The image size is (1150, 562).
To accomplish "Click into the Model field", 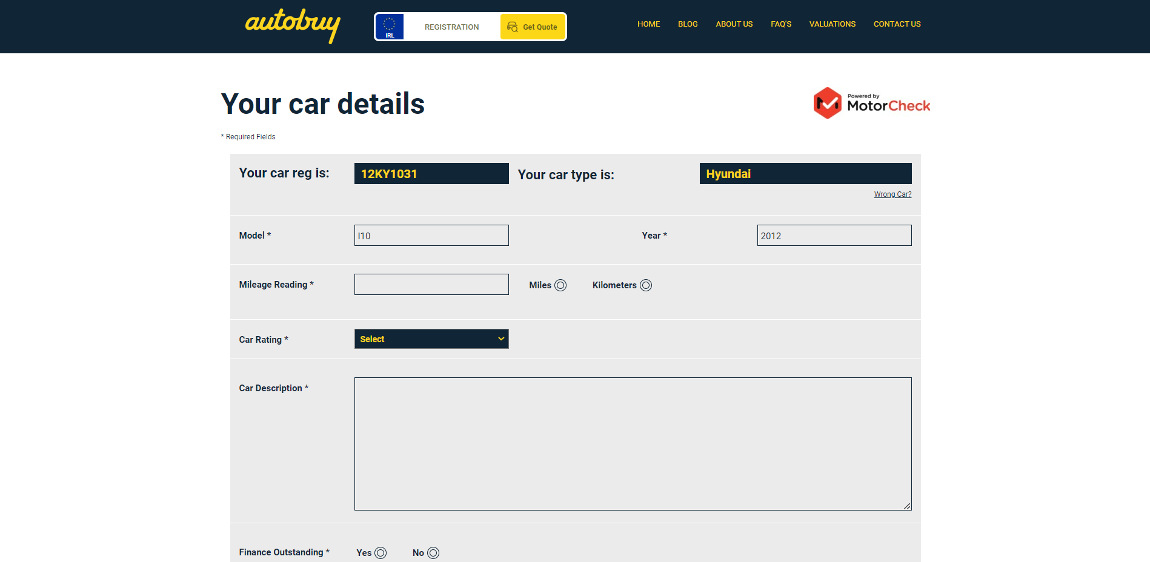I will (431, 236).
